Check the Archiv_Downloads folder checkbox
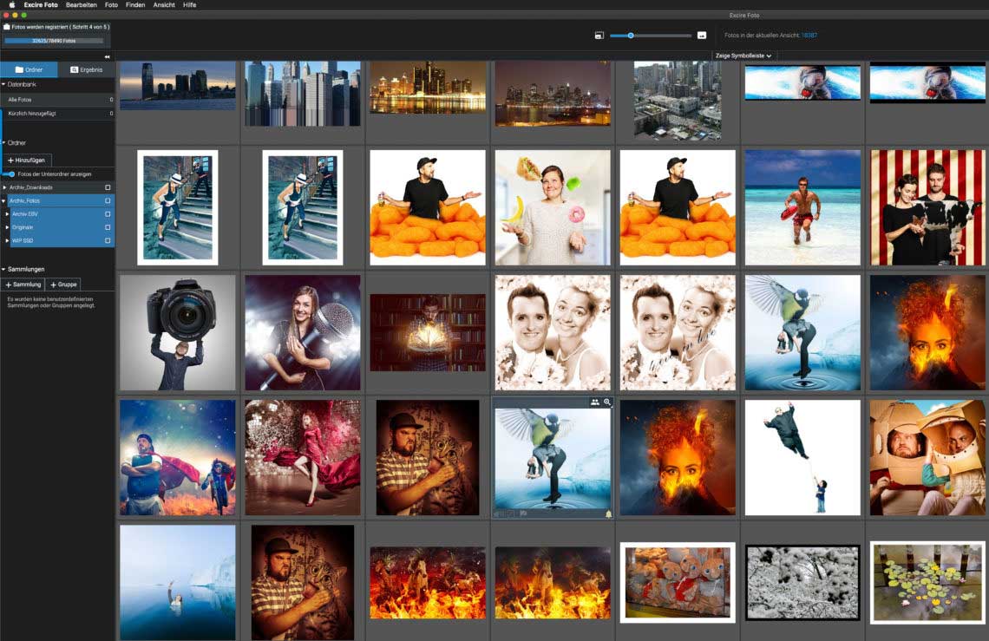Viewport: 989px width, 641px height. 108,187
